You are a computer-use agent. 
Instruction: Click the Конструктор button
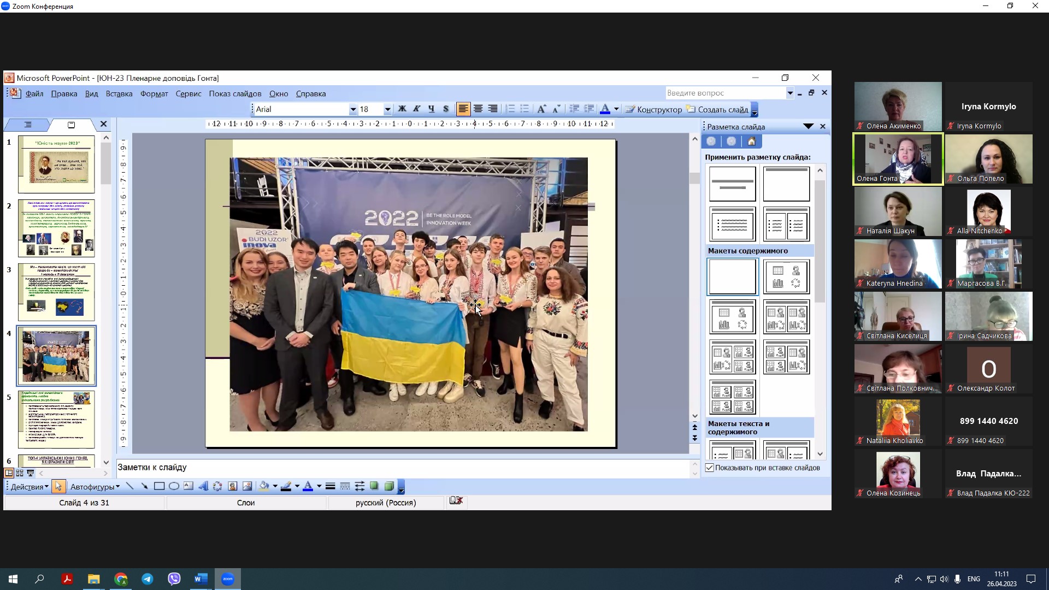(x=653, y=109)
